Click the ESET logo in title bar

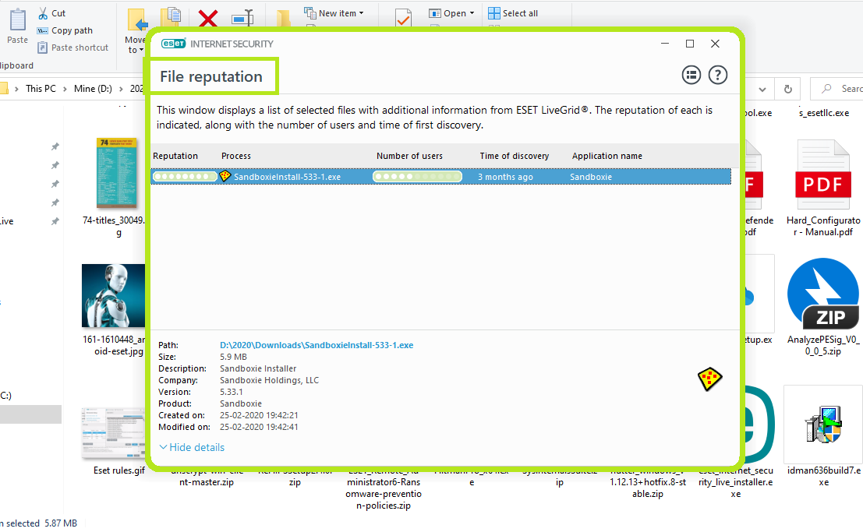pos(173,44)
